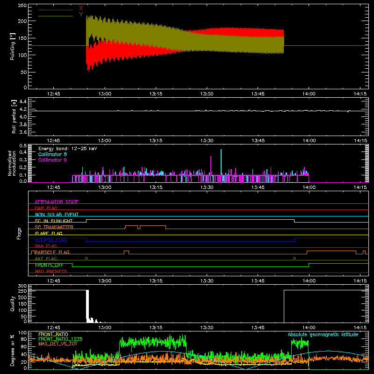Click the GAP_FLAG label

pos(46,208)
